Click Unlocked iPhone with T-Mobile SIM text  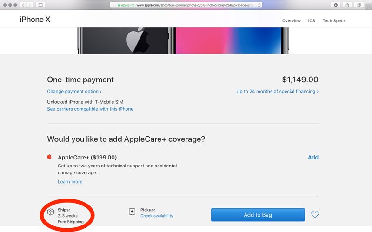click(x=85, y=102)
